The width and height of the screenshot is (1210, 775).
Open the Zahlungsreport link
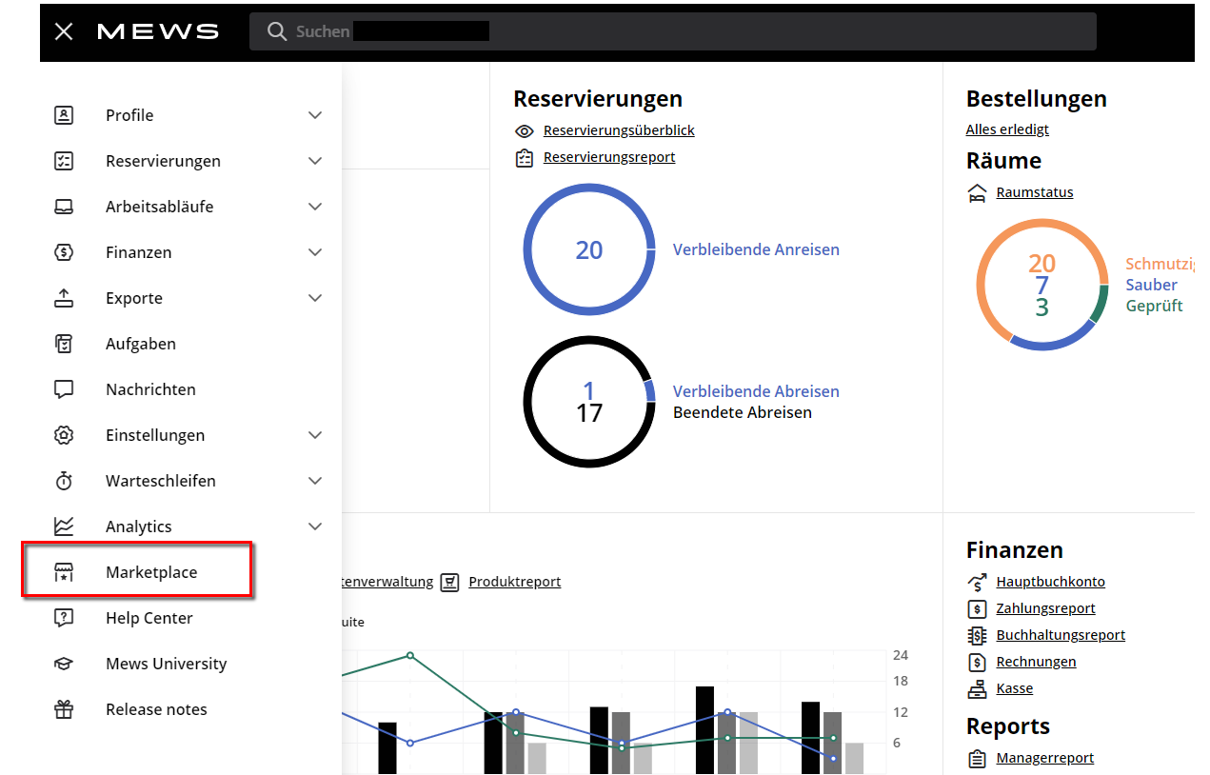[x=1045, y=608]
